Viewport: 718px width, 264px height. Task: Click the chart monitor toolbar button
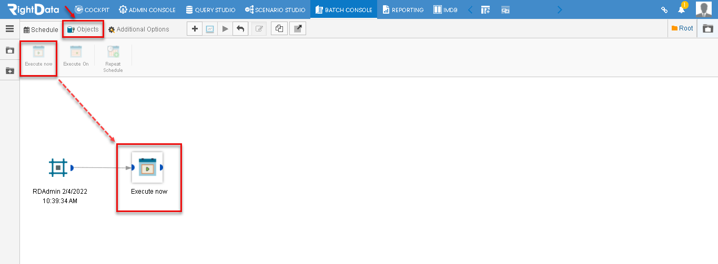click(210, 29)
